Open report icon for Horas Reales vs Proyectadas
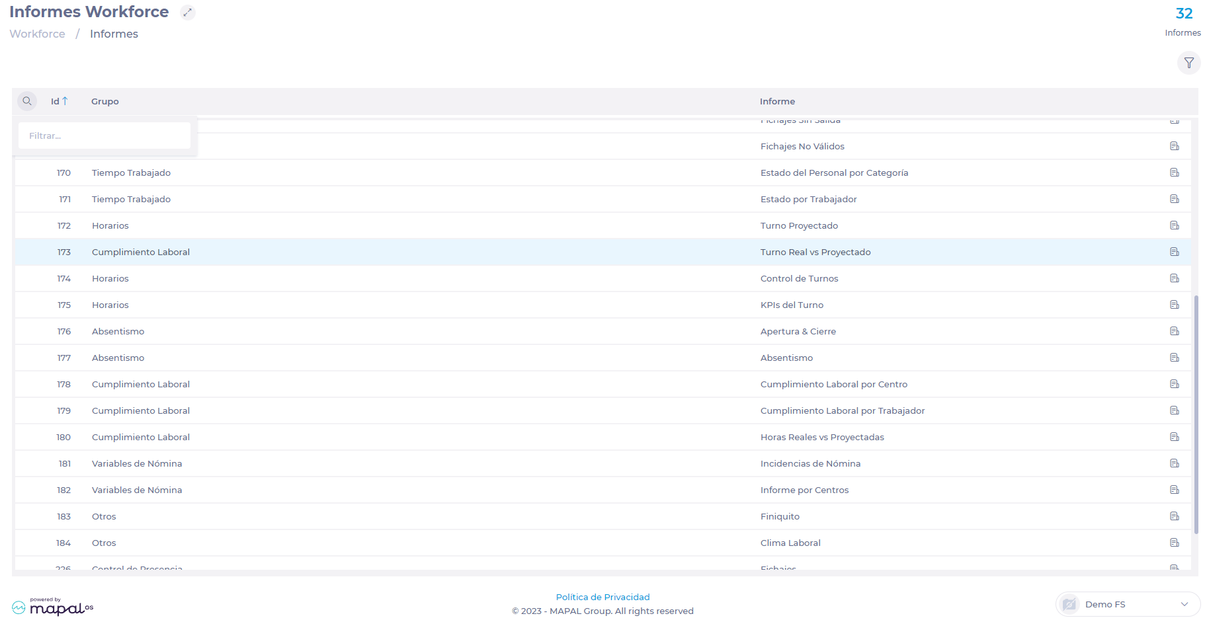Viewport: 1205px width, 618px height. coord(1175,437)
